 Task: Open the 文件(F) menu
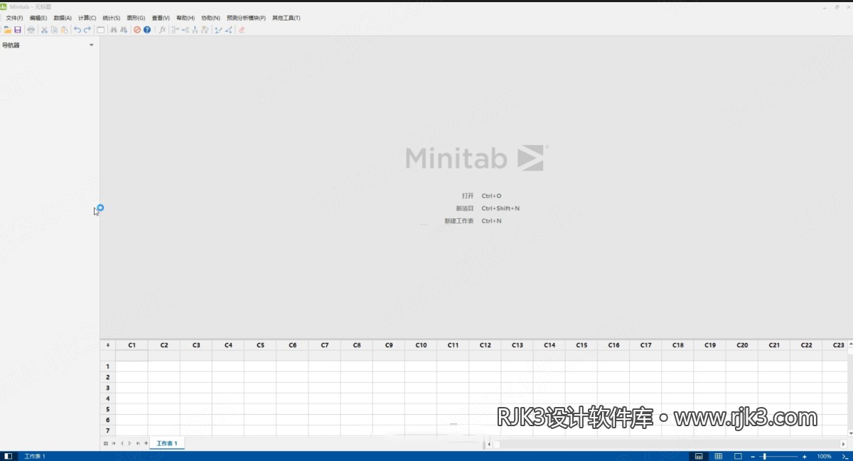pyautogui.click(x=14, y=18)
